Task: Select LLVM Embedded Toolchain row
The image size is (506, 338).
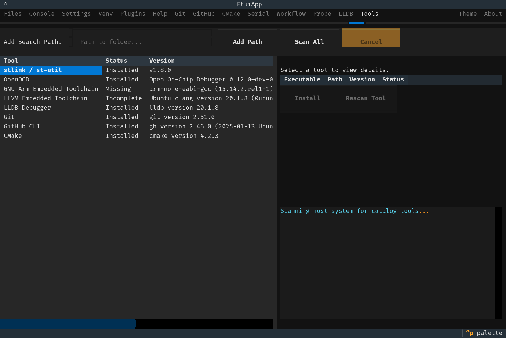Action: coord(137,98)
